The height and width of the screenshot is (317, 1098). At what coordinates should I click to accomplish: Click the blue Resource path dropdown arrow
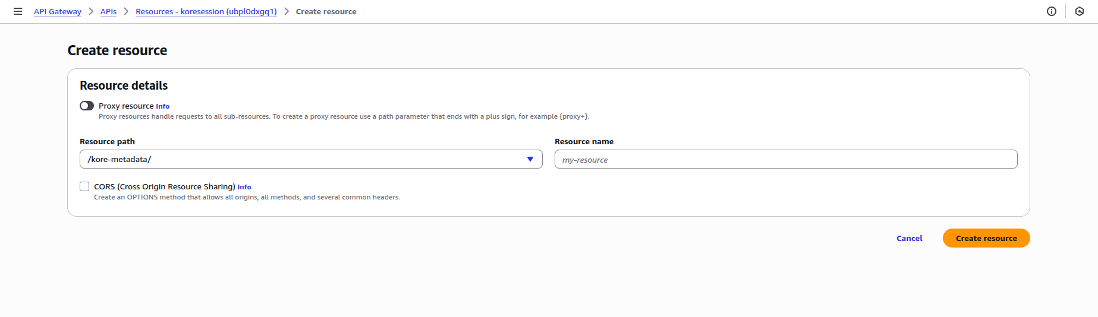[530, 159]
